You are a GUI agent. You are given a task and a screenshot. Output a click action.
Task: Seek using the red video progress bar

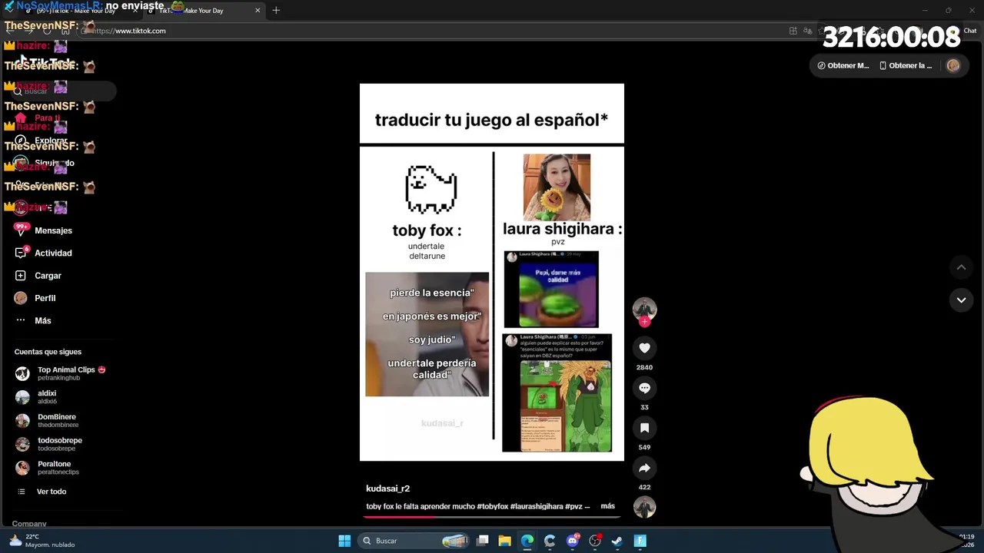pyautogui.click(x=492, y=517)
